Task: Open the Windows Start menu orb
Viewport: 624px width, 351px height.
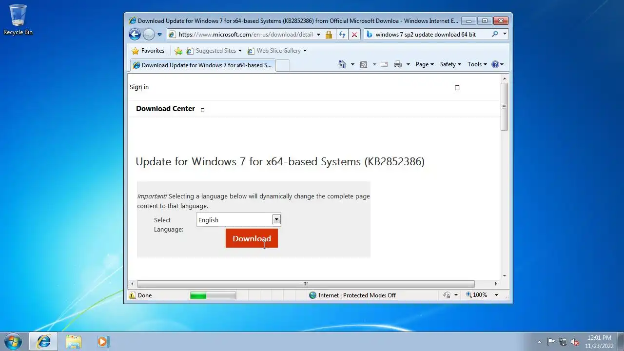Action: click(x=13, y=341)
